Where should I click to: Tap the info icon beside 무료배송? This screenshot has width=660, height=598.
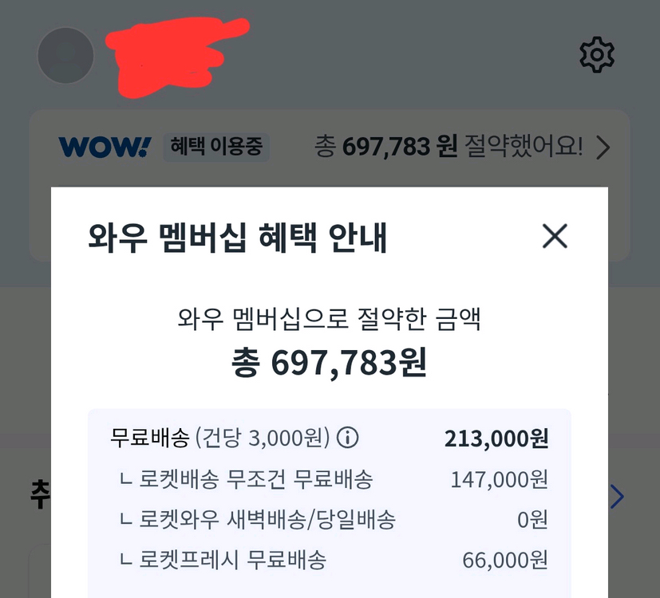(348, 438)
